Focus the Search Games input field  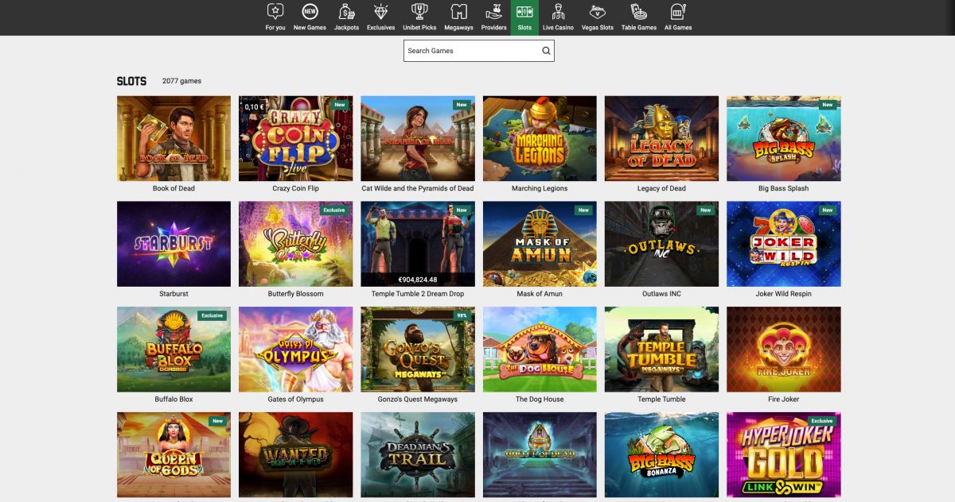[x=478, y=51]
